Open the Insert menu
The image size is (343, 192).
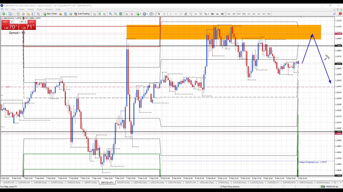coord(22,9)
